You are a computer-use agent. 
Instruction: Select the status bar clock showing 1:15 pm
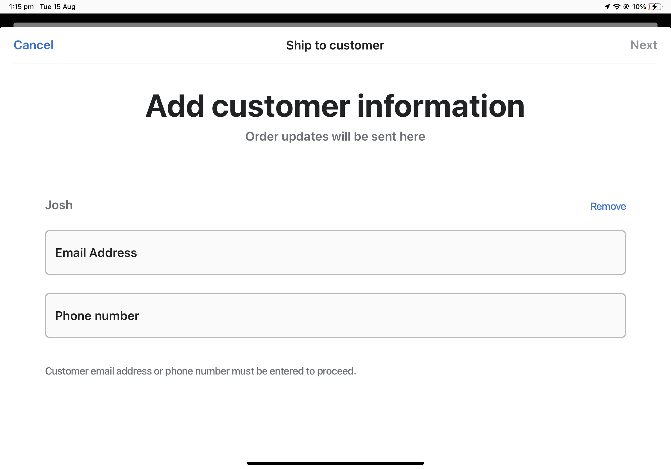coord(21,6)
